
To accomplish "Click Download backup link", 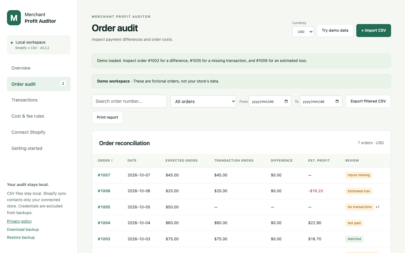I will pos(23,229).
